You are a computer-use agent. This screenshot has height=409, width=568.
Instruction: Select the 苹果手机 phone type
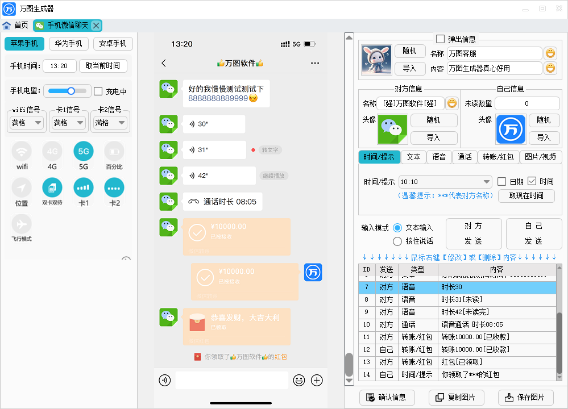point(24,43)
